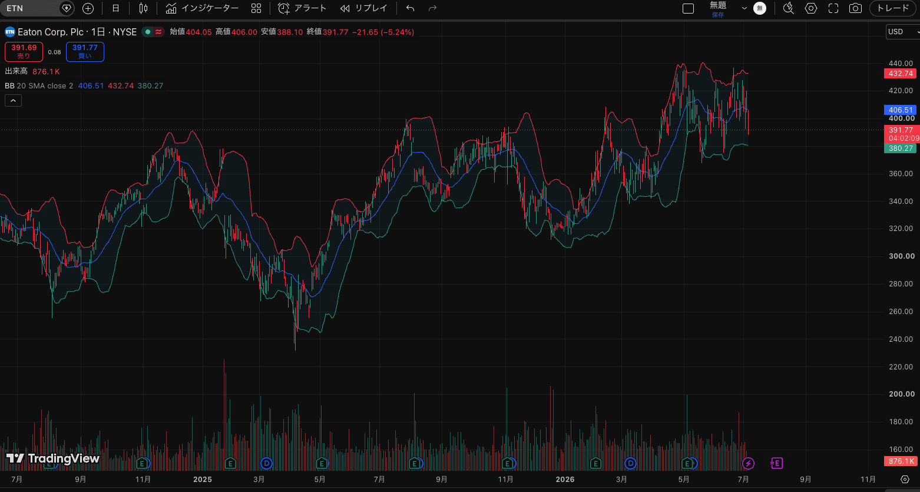Click the 2025 year label on time axis
The width and height of the screenshot is (920, 492).
(x=202, y=480)
